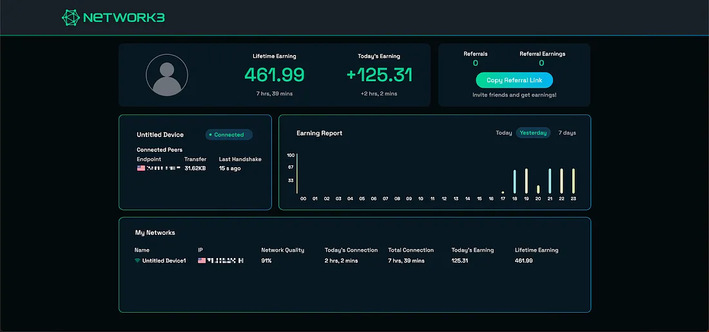Image resolution: width=709 pixels, height=332 pixels.
Task: Click the '7 hrs, 39 mins' text under Lifetime Earning
Action: (275, 94)
